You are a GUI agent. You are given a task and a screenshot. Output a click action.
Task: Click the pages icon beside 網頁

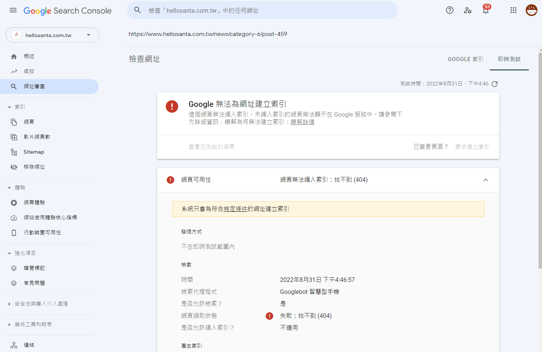click(x=14, y=122)
